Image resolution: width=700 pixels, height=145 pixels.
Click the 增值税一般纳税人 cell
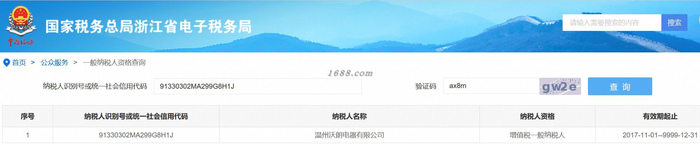coord(537,135)
